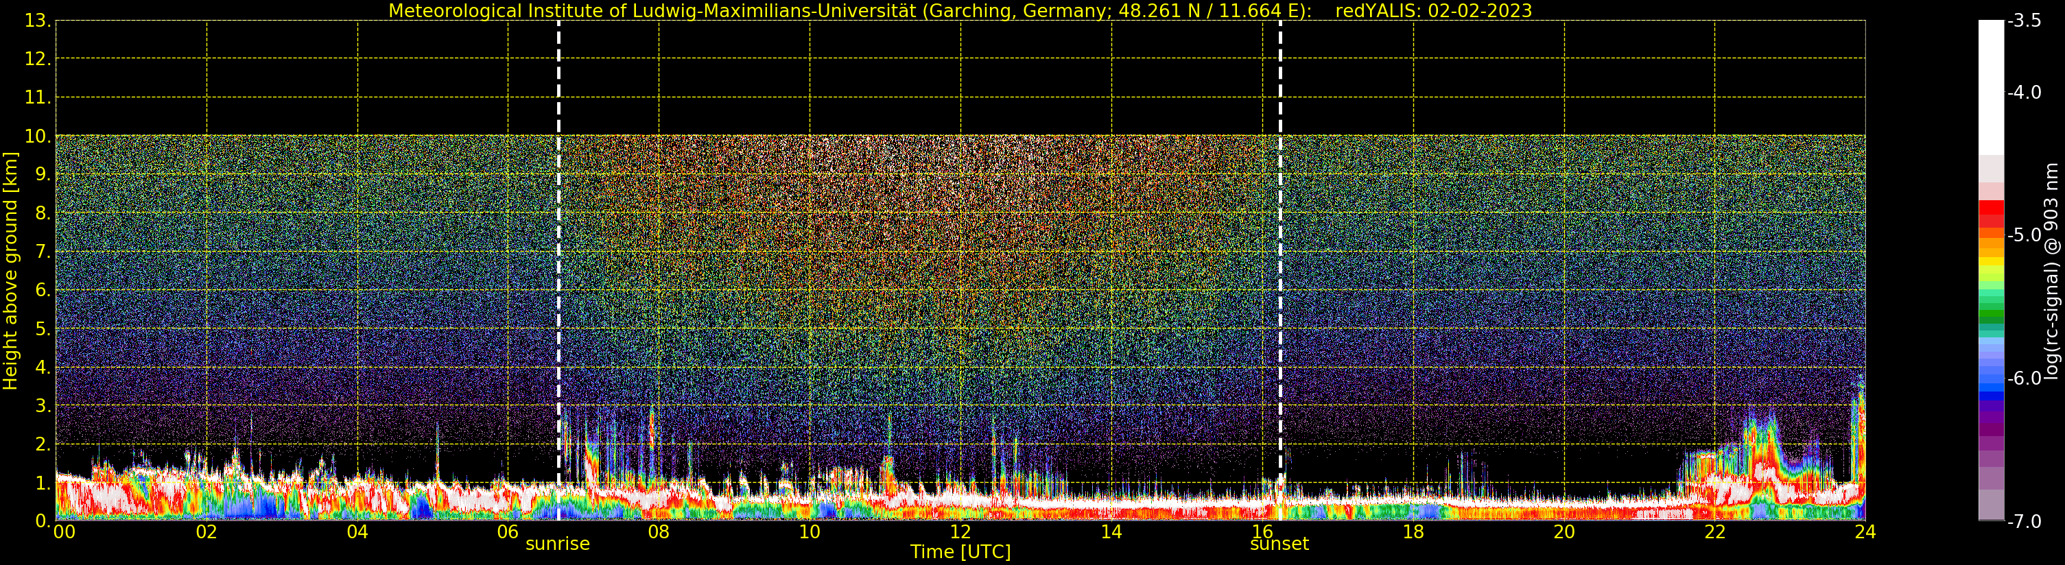
Task: Click height axis tick label 13 km
Action: [x=38, y=22]
